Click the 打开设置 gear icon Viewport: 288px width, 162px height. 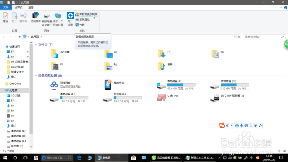click(x=70, y=16)
